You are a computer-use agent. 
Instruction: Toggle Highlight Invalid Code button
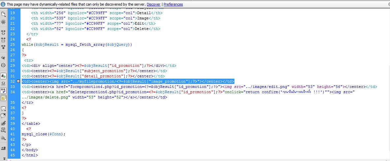point(4,83)
